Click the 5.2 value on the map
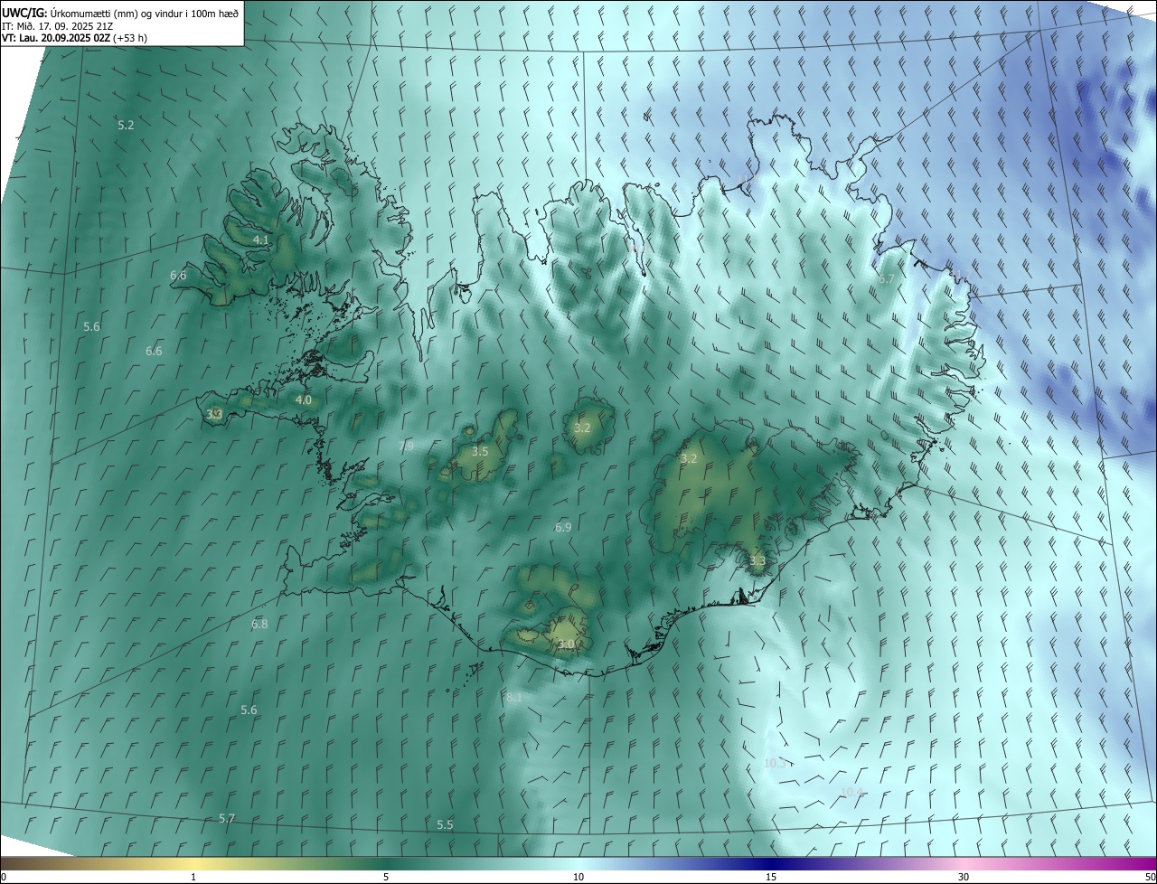This screenshot has height=884, width=1157. (x=126, y=125)
